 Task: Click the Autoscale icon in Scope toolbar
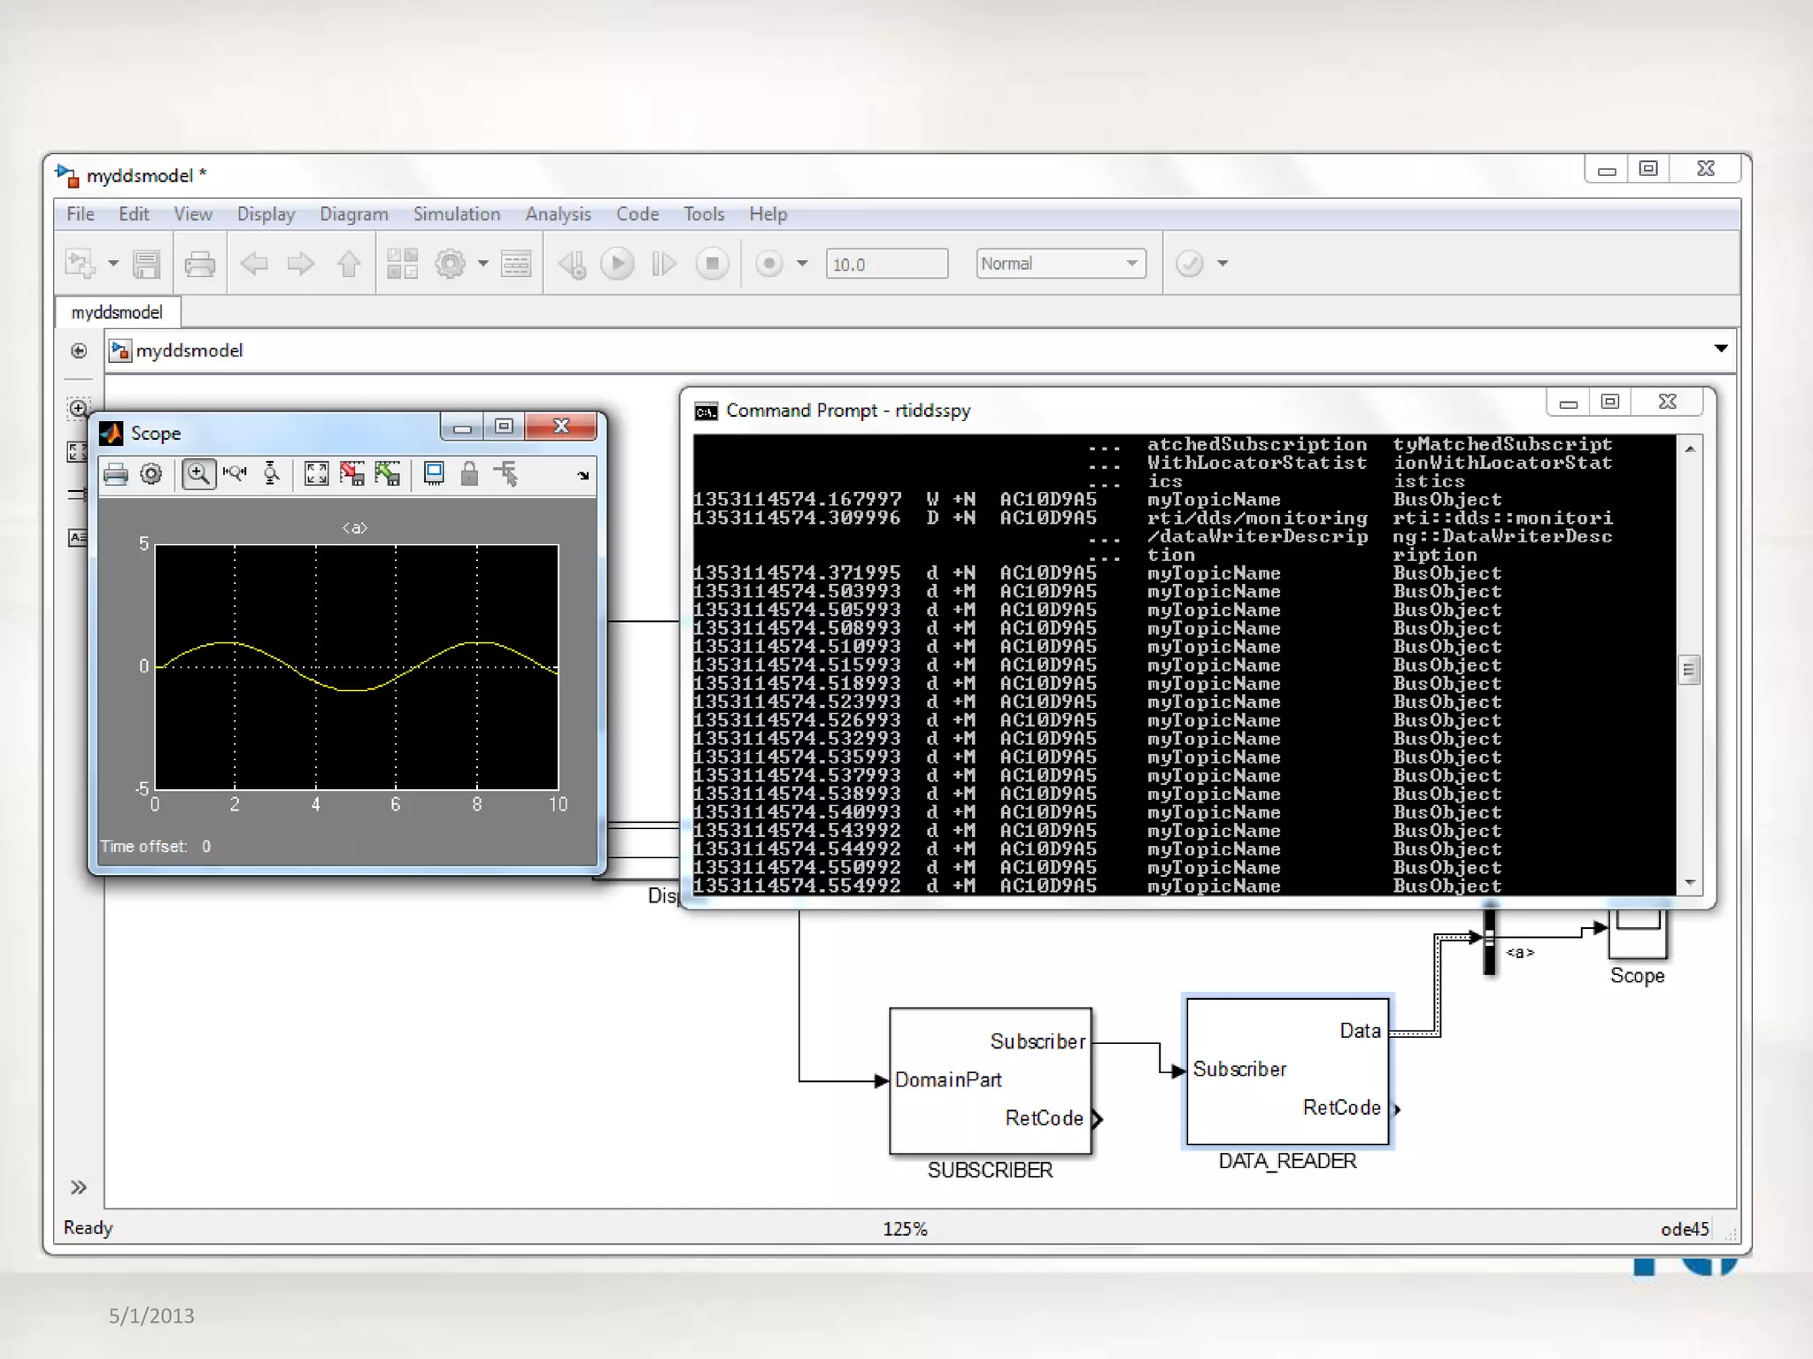coord(316,474)
